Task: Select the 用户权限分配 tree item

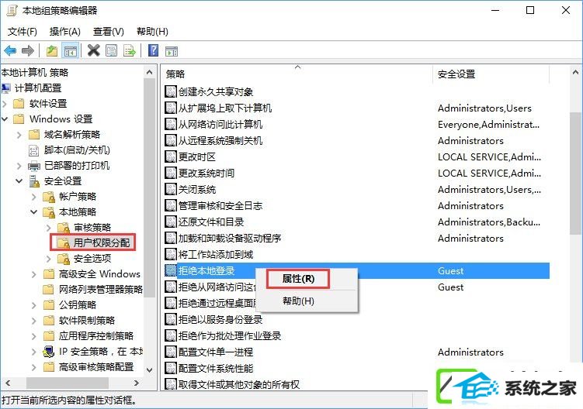Action: (101, 242)
